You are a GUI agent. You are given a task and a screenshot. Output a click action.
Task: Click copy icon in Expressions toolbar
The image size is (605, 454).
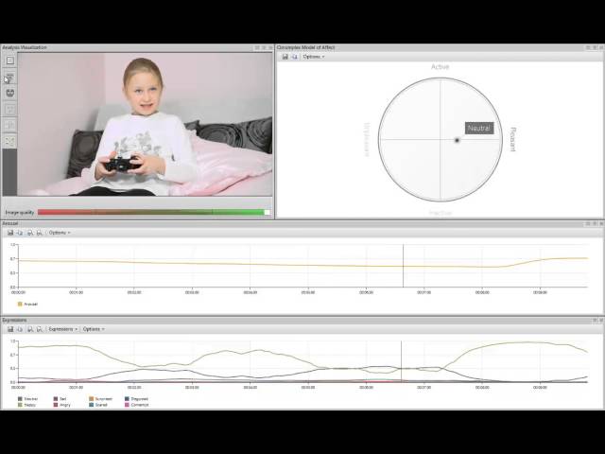[x=20, y=329]
